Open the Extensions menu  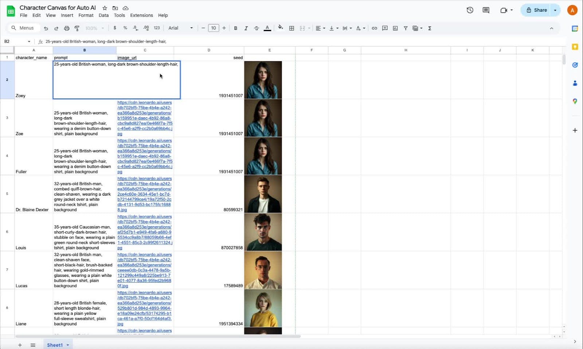(141, 15)
